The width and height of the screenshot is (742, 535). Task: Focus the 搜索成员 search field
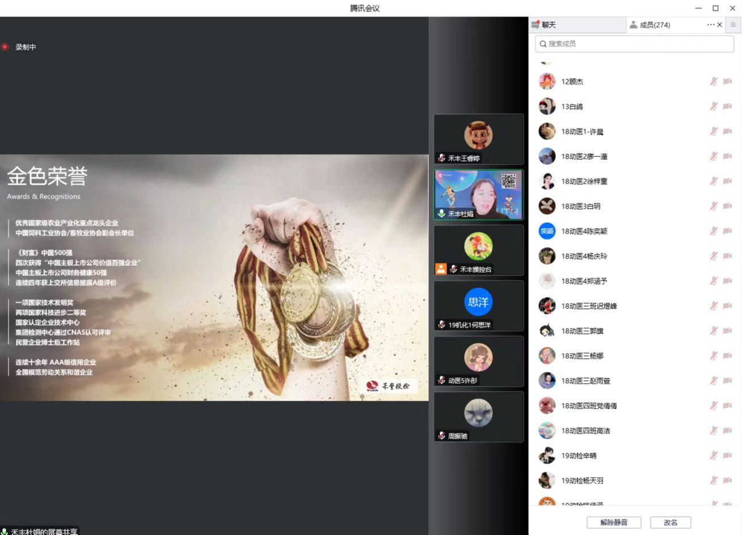[x=634, y=44]
